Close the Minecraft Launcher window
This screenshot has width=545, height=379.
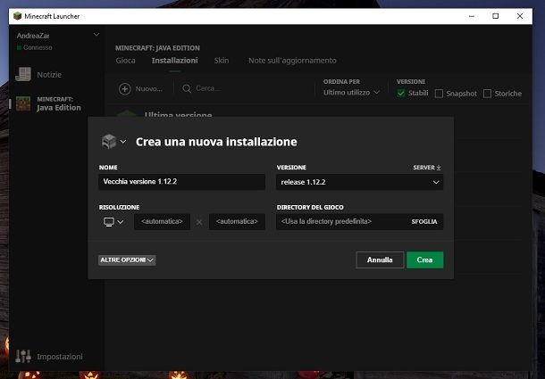click(520, 16)
